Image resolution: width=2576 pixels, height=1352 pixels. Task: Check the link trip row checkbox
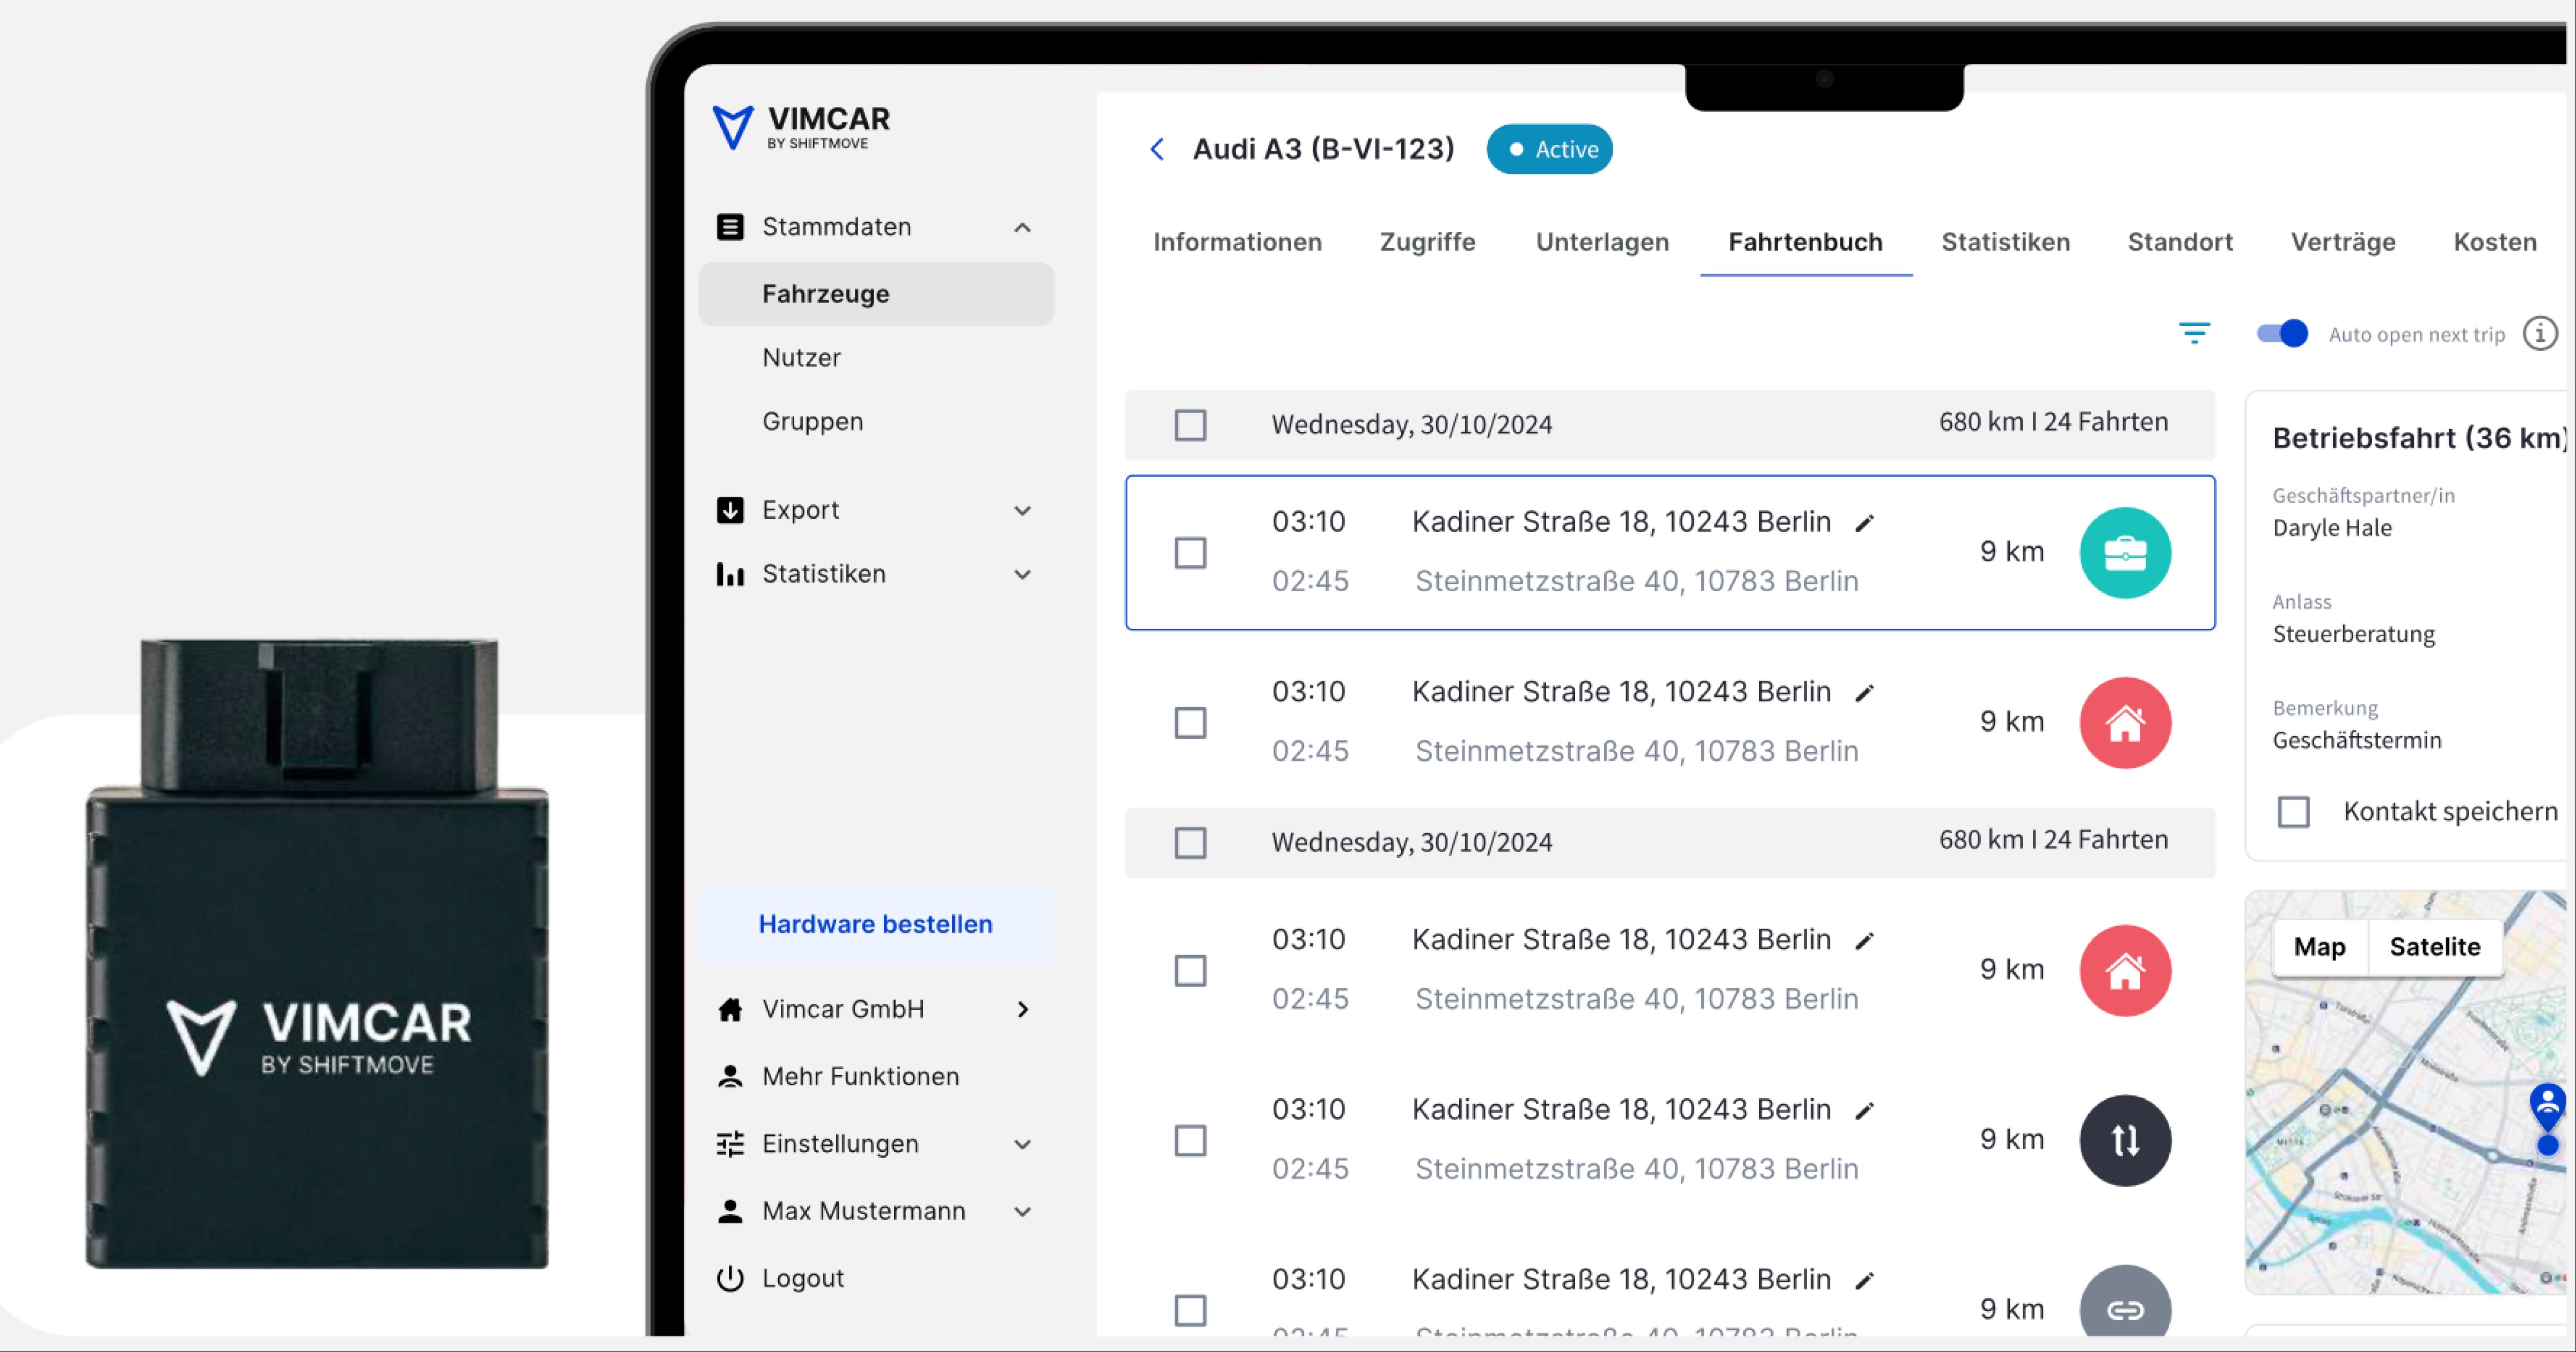pyautogui.click(x=1190, y=1310)
